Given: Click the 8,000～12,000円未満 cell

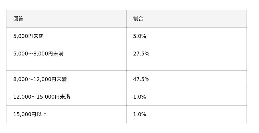Looking at the screenshot, I should coord(40,79).
